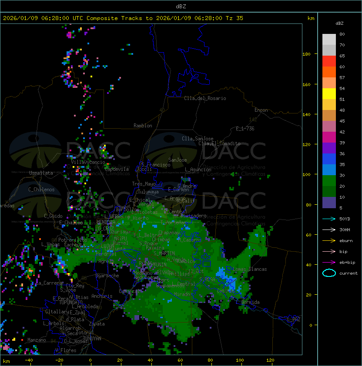Viewport: 362px width, 366px height.
Task: Click the 'dBZ' heading above the color scale
Action: (339, 23)
